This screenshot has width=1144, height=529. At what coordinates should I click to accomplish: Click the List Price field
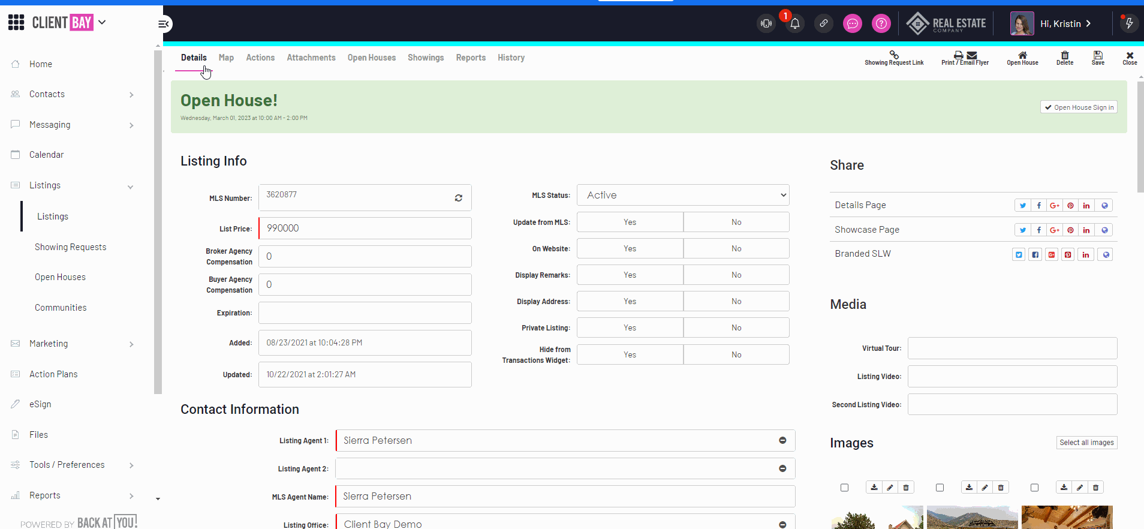coord(365,228)
